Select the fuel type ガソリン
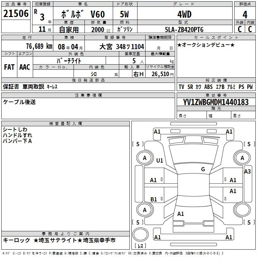 point(125,29)
